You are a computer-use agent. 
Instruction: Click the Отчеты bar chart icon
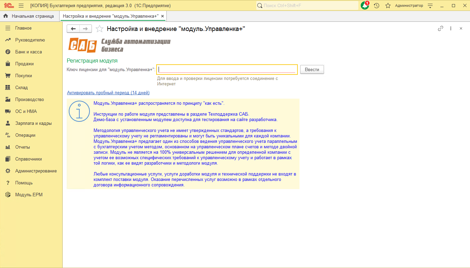[8, 147]
